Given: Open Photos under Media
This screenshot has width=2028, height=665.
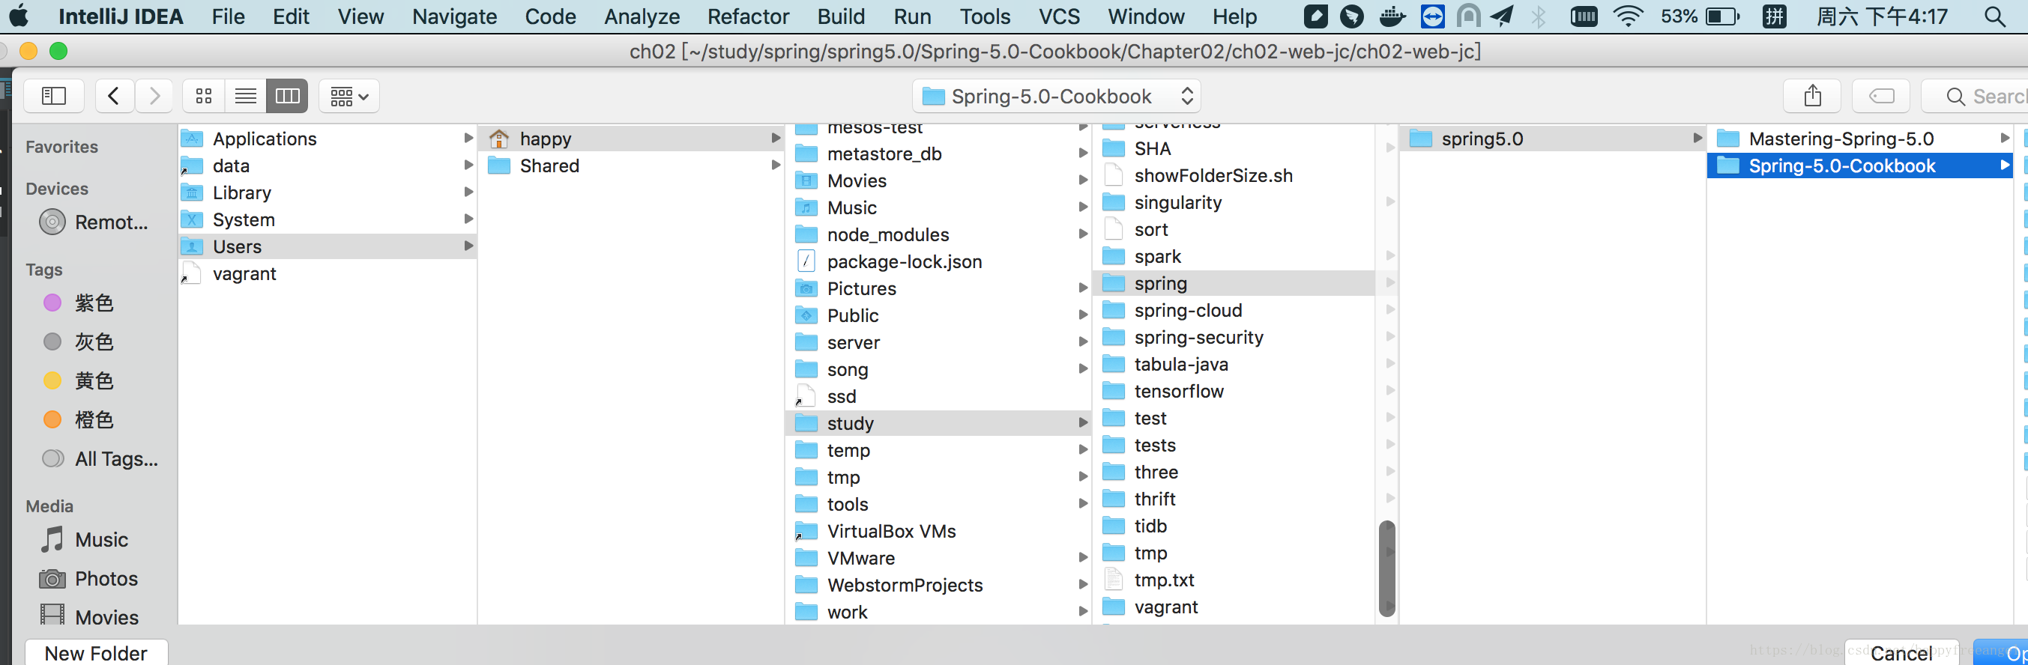Looking at the screenshot, I should (89, 578).
